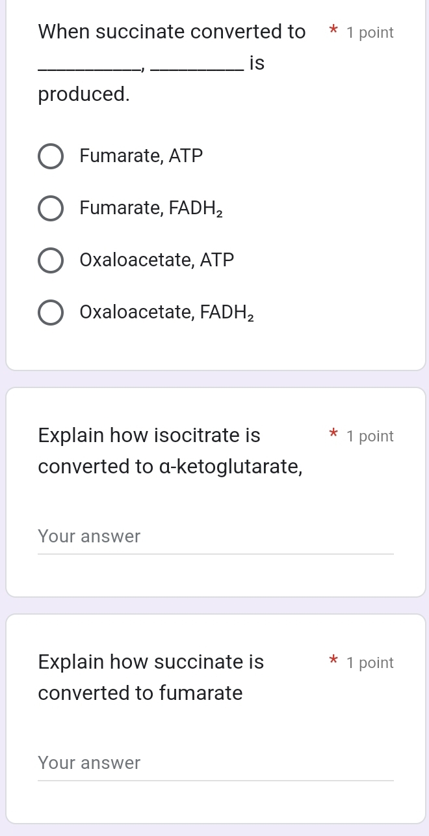Click the "Oxaloacetate, ATP" option label text

pos(156,260)
